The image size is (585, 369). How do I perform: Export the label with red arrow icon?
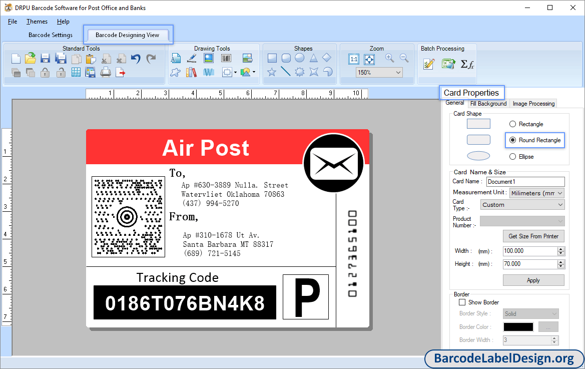121,73
